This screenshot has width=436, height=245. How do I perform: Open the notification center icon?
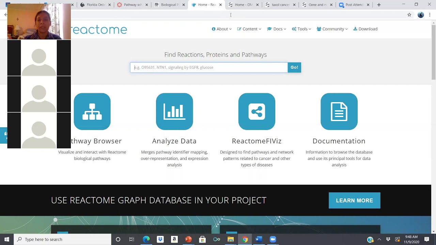[x=427, y=239]
